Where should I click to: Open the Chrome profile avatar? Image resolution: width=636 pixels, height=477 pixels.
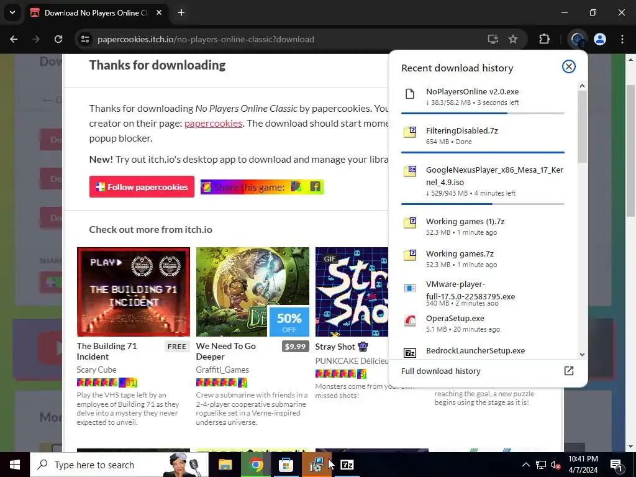pyautogui.click(x=600, y=39)
